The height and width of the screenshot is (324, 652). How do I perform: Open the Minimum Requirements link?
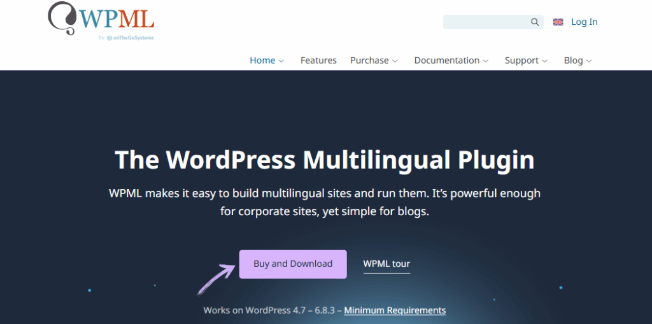pos(395,310)
